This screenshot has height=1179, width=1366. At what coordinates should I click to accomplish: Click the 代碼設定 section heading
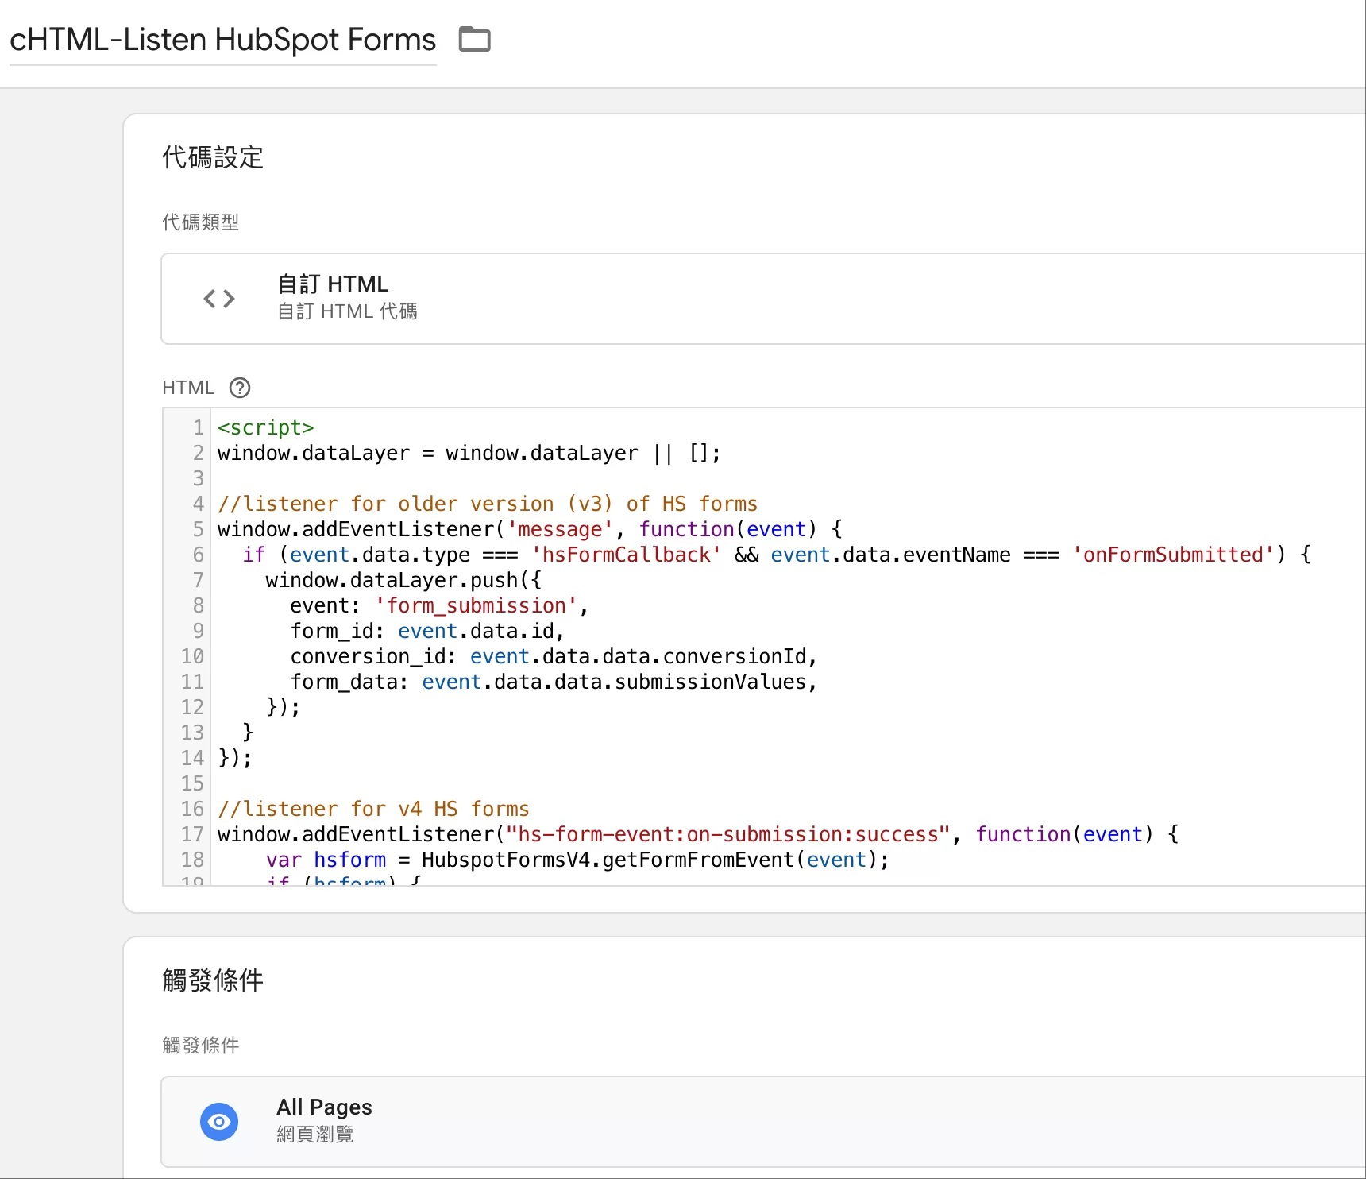coord(213,157)
